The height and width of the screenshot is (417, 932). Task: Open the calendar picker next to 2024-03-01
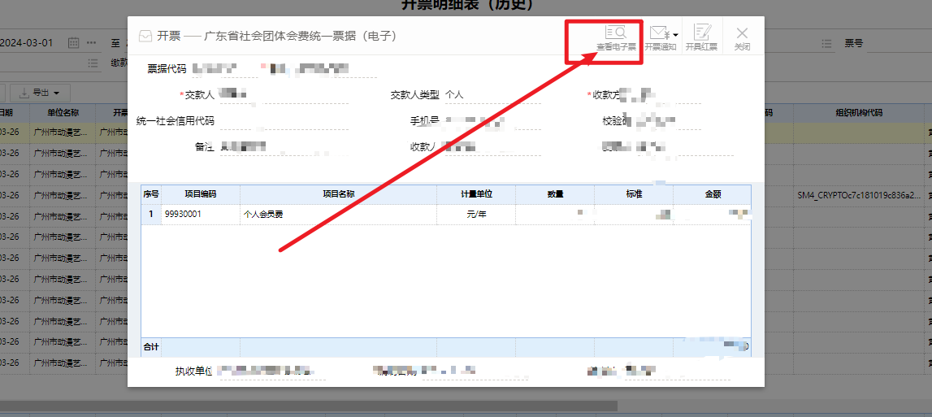(73, 42)
